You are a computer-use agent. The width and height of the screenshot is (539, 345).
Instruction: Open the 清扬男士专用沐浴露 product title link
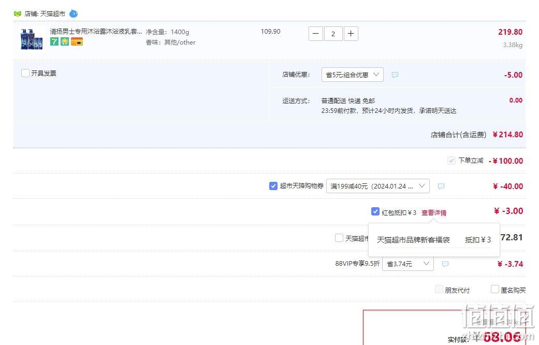click(96, 32)
